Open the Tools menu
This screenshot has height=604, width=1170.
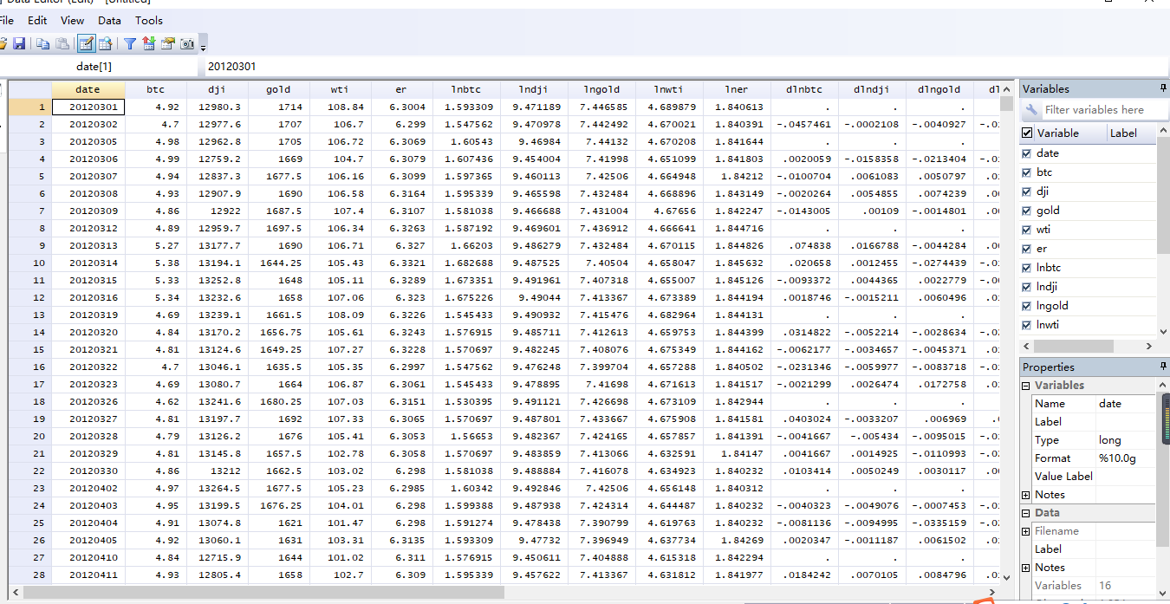pyautogui.click(x=148, y=20)
